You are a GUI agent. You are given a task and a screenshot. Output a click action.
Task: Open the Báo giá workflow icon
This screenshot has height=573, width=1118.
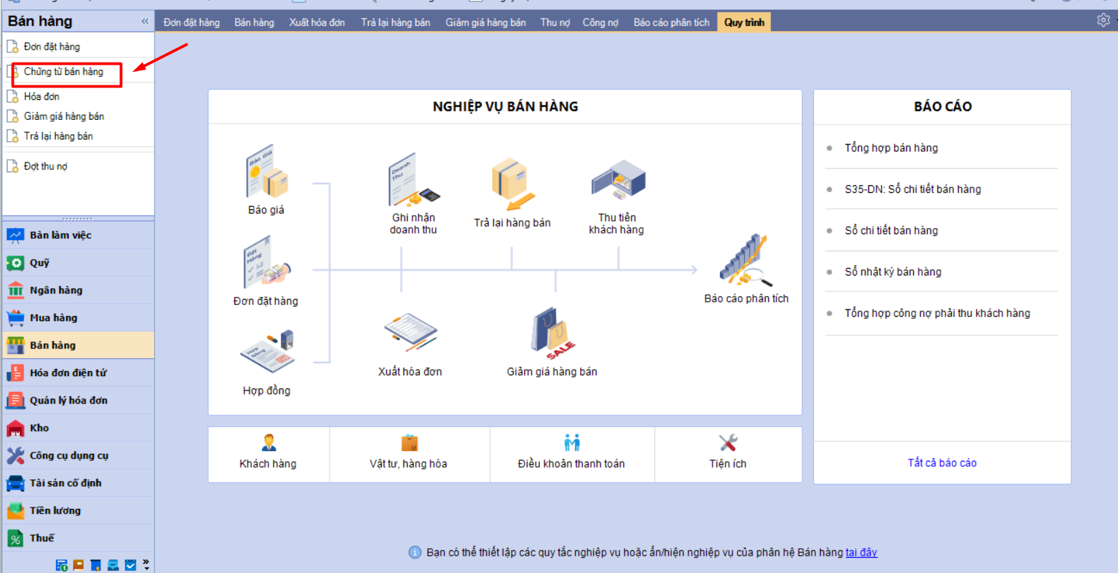(x=266, y=172)
